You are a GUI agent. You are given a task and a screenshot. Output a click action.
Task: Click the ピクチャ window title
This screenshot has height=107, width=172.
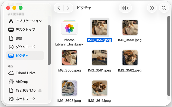point(84,8)
